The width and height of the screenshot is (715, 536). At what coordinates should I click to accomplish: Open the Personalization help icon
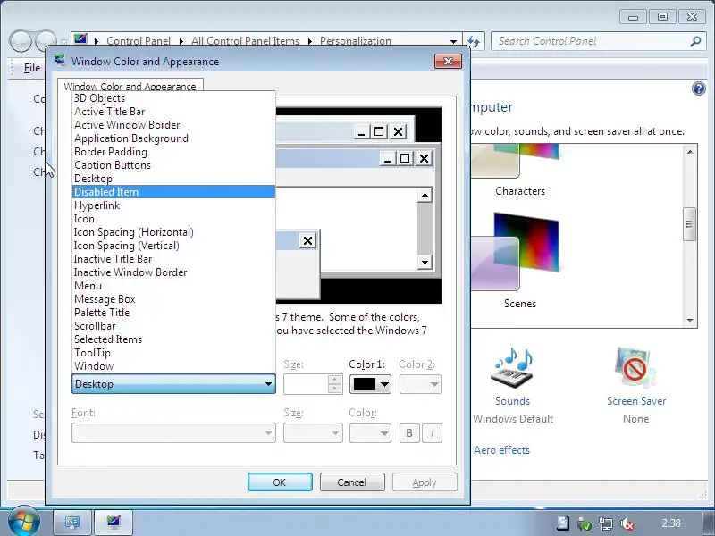[x=698, y=88]
